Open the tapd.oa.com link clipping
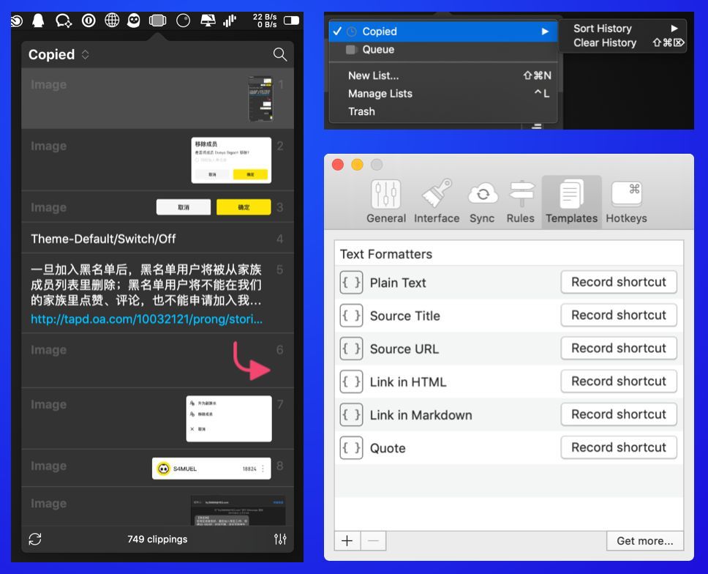This screenshot has width=708, height=574. click(x=147, y=319)
